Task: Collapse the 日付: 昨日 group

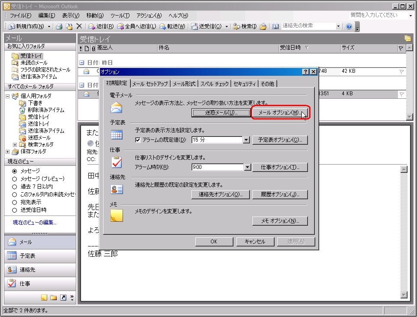Action: (82, 62)
